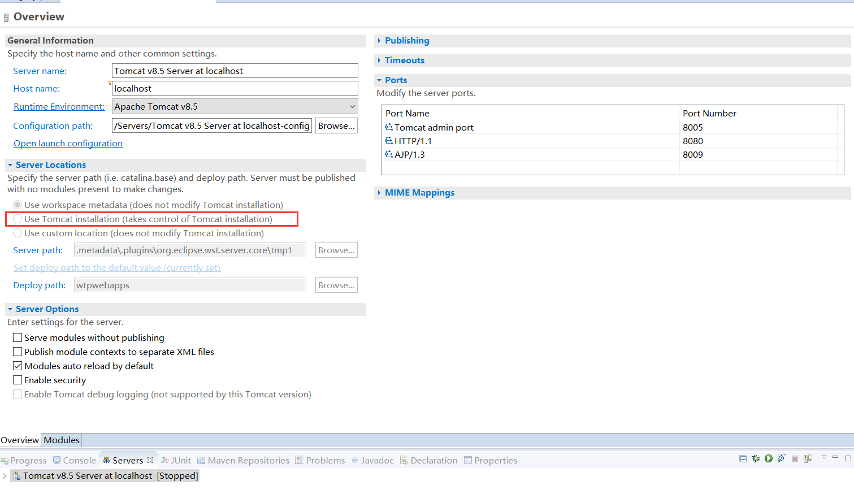Open the Console view tab
854x498 pixels.
coord(75,460)
